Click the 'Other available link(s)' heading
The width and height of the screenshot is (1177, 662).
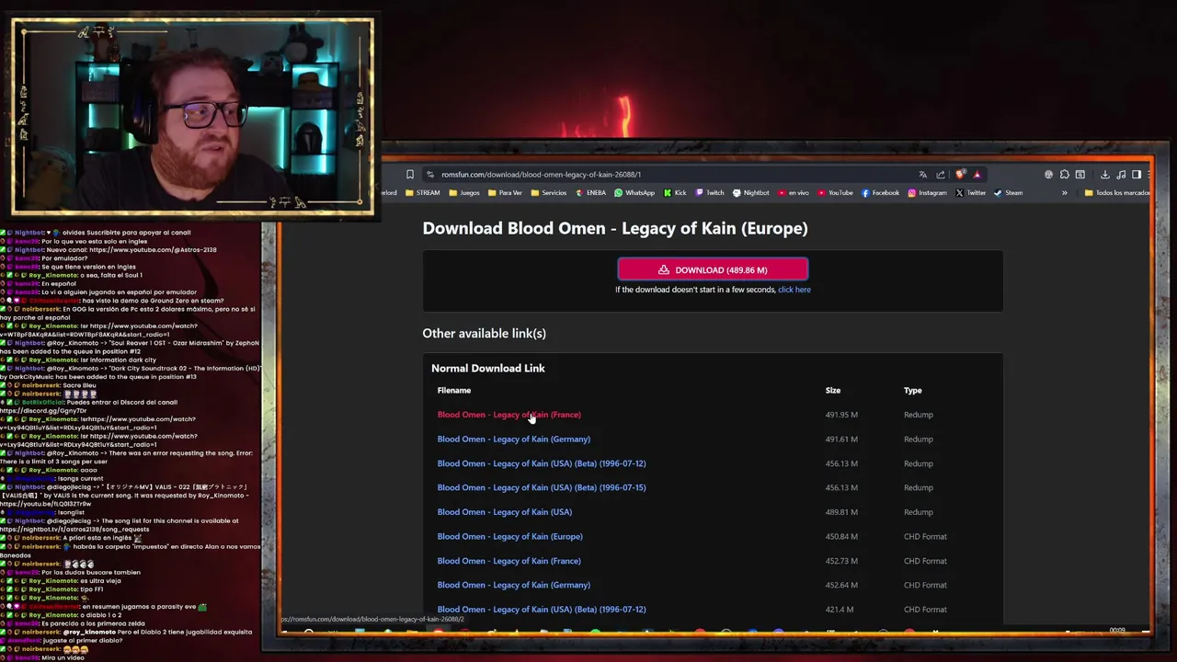tap(484, 333)
